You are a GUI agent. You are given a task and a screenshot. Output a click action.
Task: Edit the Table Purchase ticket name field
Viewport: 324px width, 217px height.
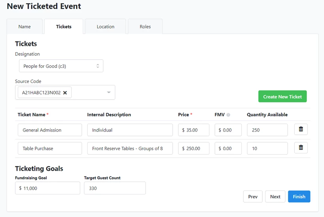pyautogui.click(x=50, y=148)
